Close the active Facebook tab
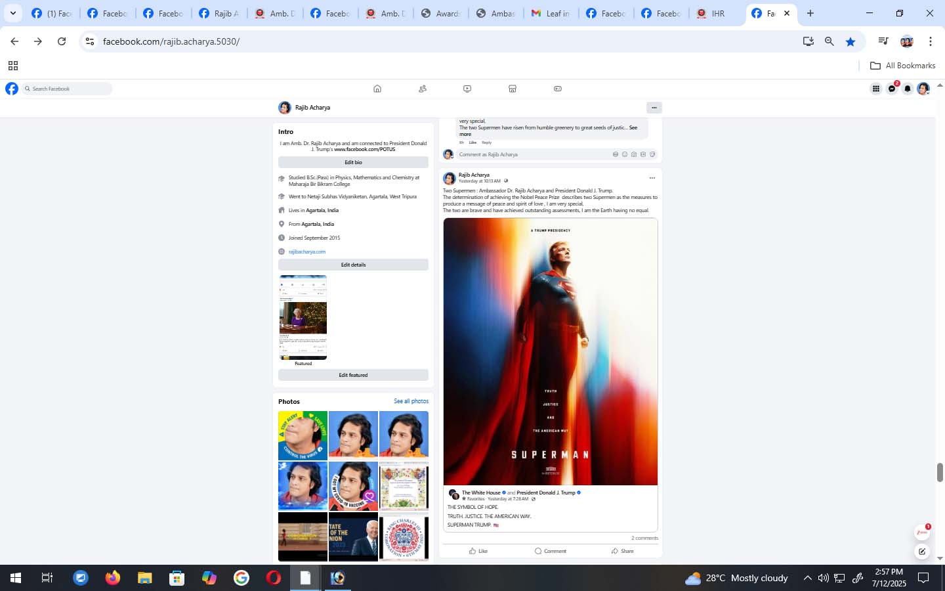This screenshot has width=945, height=591. [787, 13]
